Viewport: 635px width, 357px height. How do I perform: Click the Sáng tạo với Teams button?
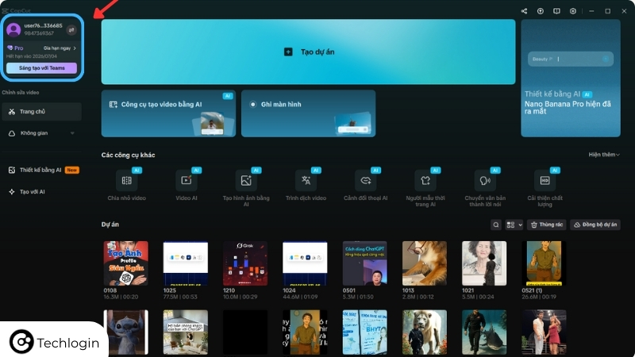click(x=41, y=68)
